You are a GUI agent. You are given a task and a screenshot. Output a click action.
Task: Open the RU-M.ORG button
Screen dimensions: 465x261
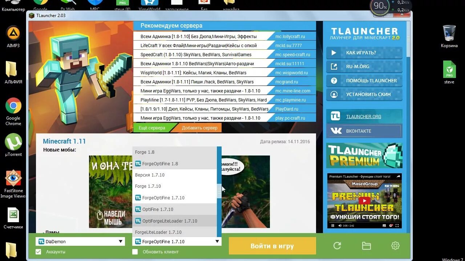click(x=364, y=67)
